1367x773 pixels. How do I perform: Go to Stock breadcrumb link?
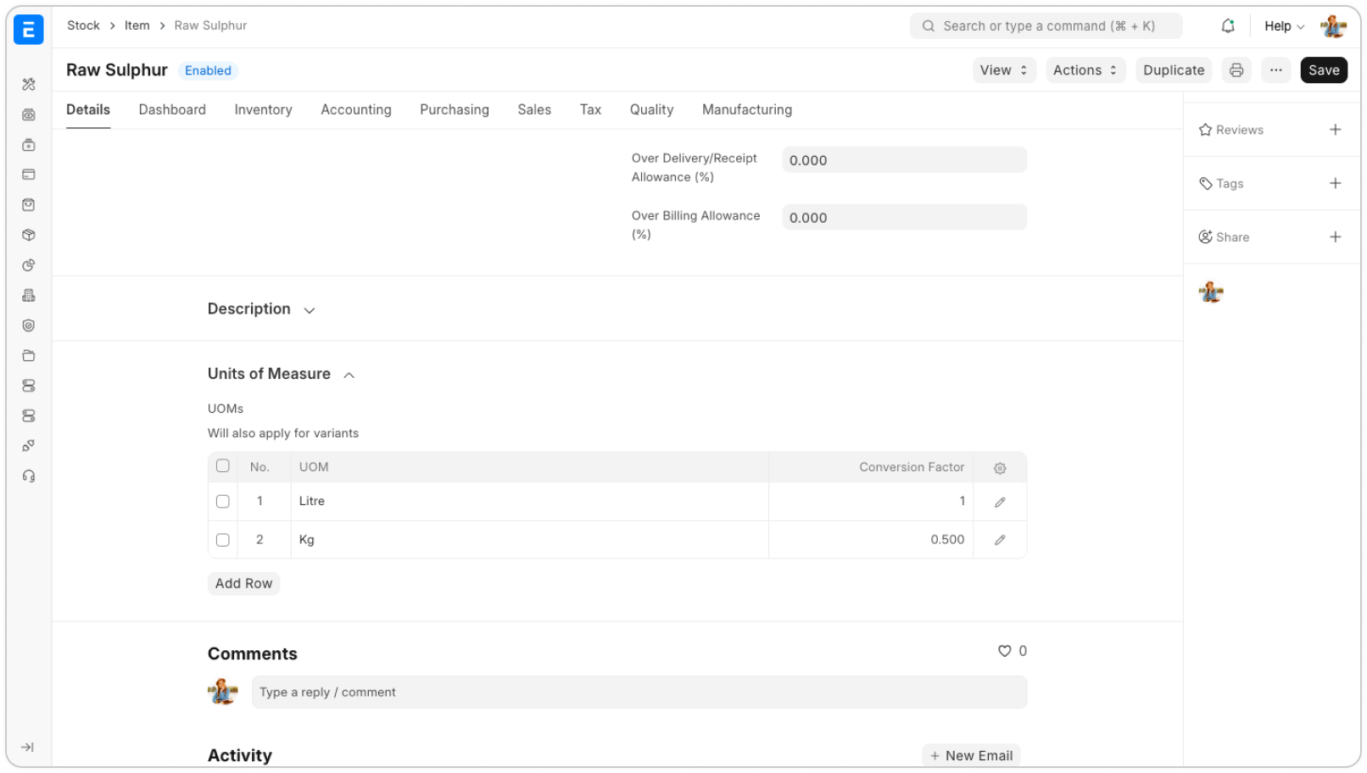point(83,25)
